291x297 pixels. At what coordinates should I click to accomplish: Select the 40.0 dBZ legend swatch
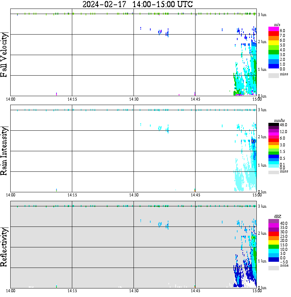274,221
